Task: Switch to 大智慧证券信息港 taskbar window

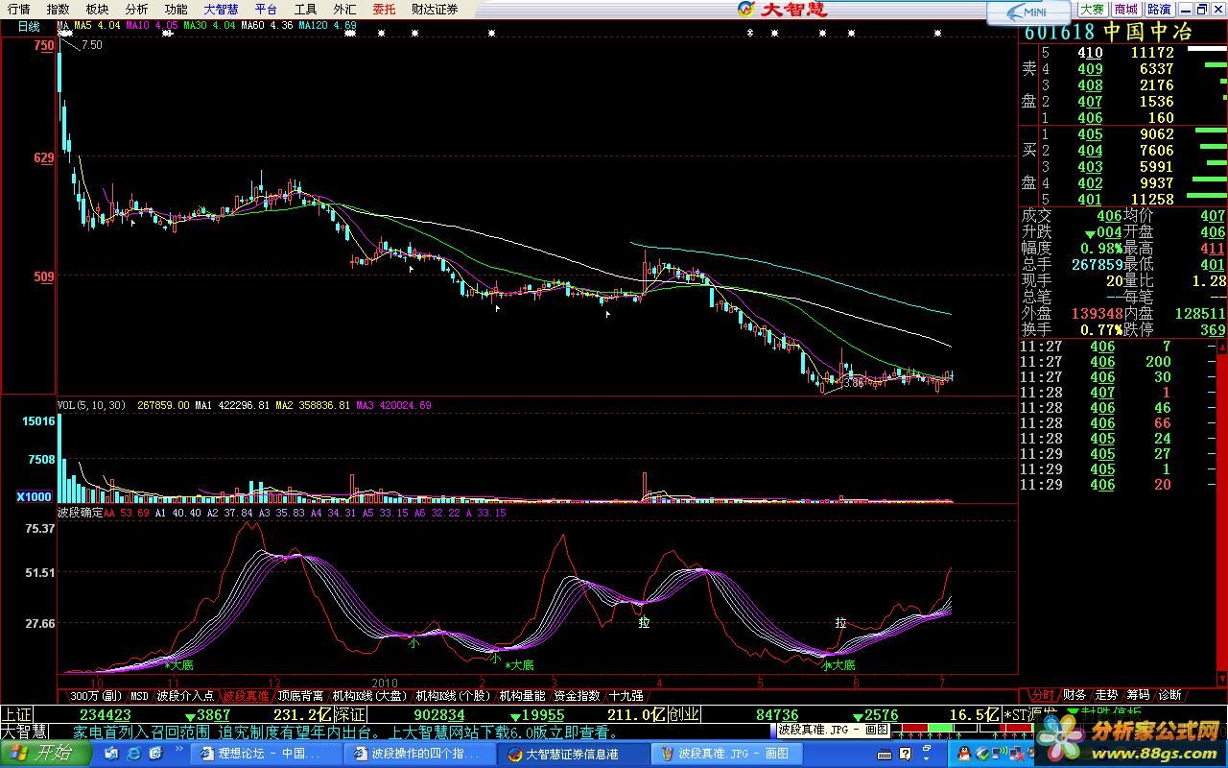Action: 575,754
